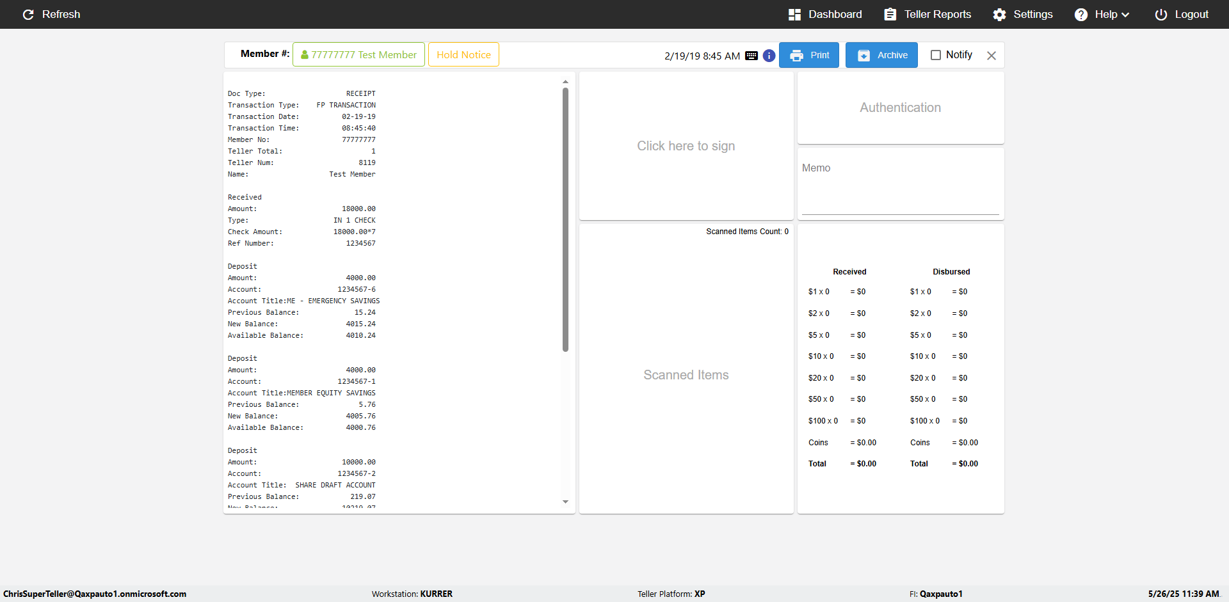Viewport: 1229px width, 602px height.
Task: Click the blue info circle icon
Action: click(769, 56)
